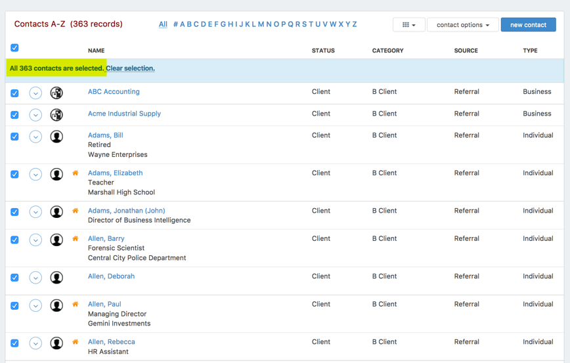Uncheck the ABC Accounting row checkbox
This screenshot has height=363, width=570.
[x=14, y=93]
